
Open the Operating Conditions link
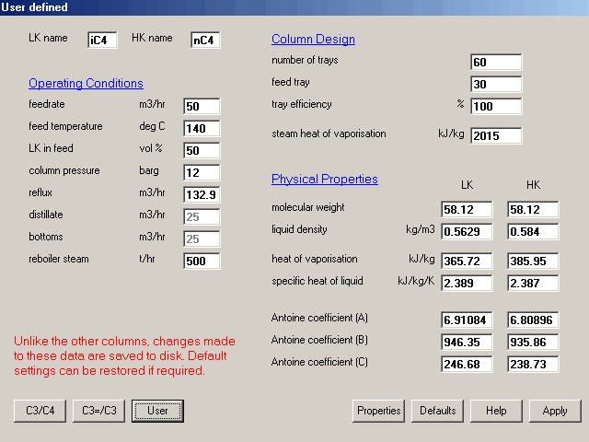click(x=86, y=84)
